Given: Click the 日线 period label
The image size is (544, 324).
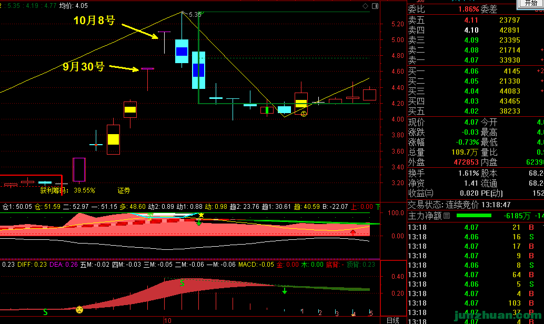Looking at the screenshot, I should [392, 320].
